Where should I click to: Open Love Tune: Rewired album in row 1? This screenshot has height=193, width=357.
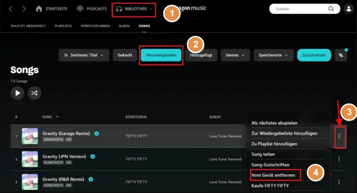pyautogui.click(x=225, y=136)
